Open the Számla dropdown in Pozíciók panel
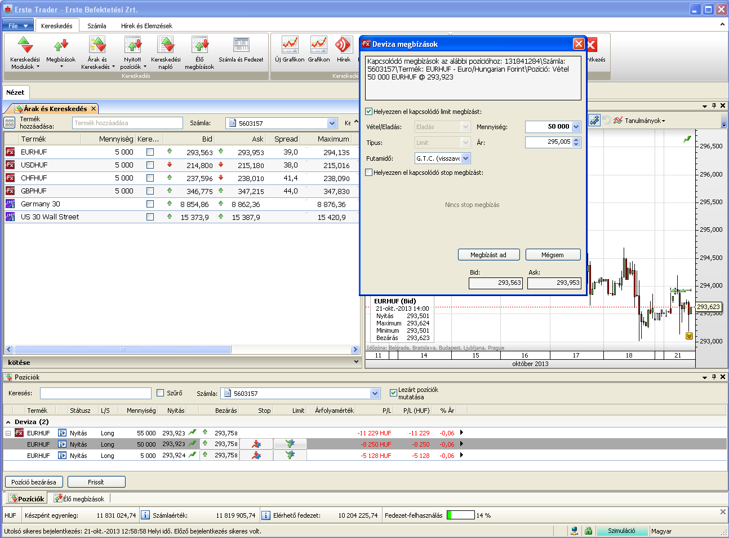Image resolution: width=729 pixels, height=538 pixels. 375,393
